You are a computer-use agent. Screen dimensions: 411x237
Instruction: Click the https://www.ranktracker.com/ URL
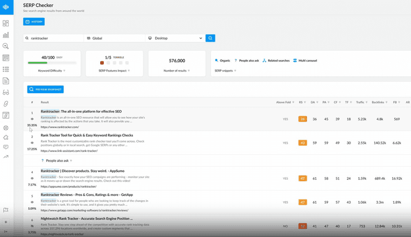point(60,127)
